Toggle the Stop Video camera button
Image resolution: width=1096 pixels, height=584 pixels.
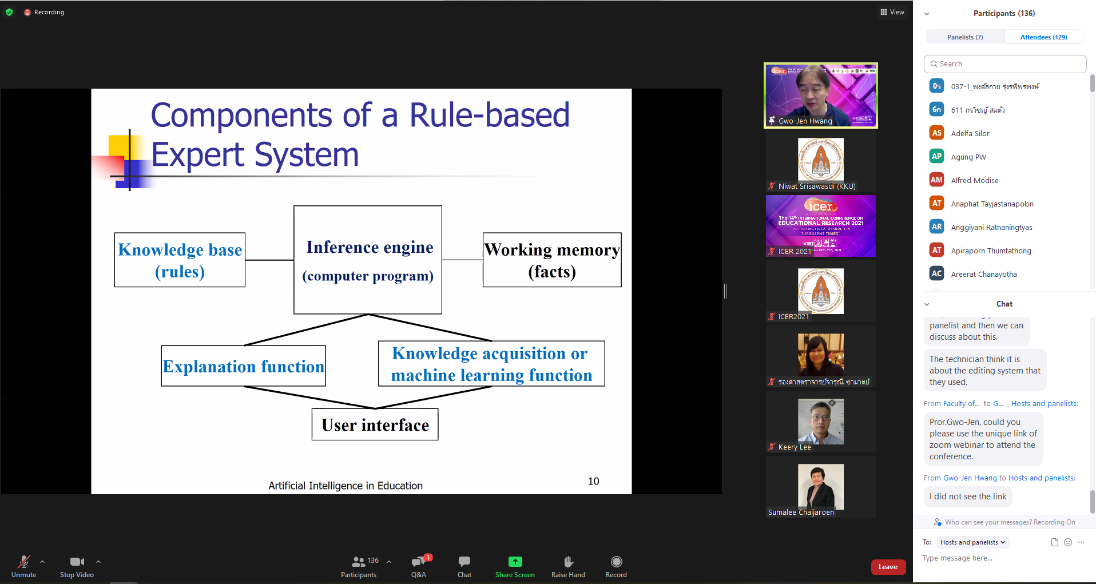click(x=77, y=562)
